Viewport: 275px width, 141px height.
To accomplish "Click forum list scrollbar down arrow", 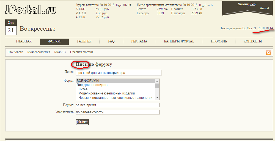I will (x=157, y=97).
